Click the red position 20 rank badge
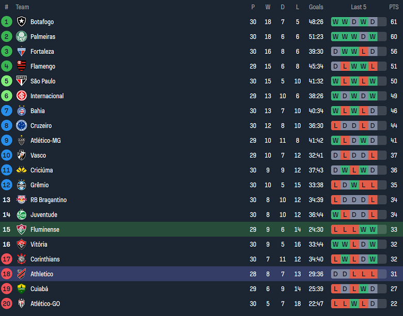 [x=7, y=304]
